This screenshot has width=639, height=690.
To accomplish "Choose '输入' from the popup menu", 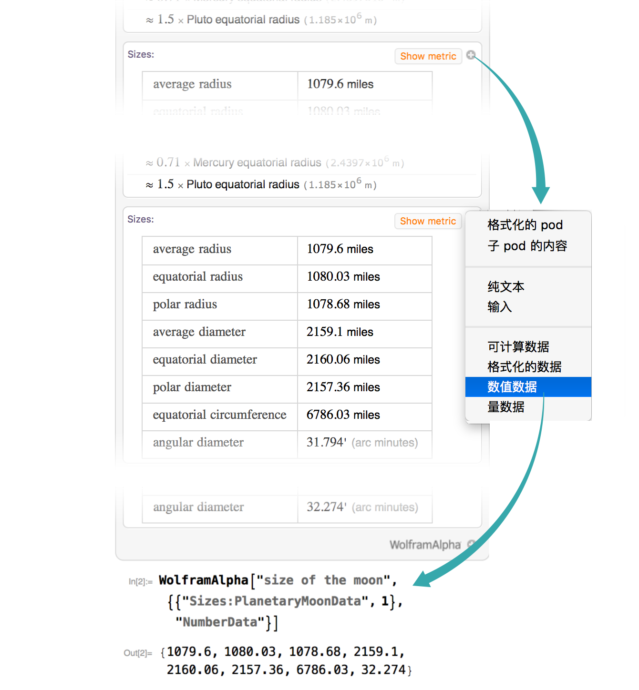I will point(528,307).
